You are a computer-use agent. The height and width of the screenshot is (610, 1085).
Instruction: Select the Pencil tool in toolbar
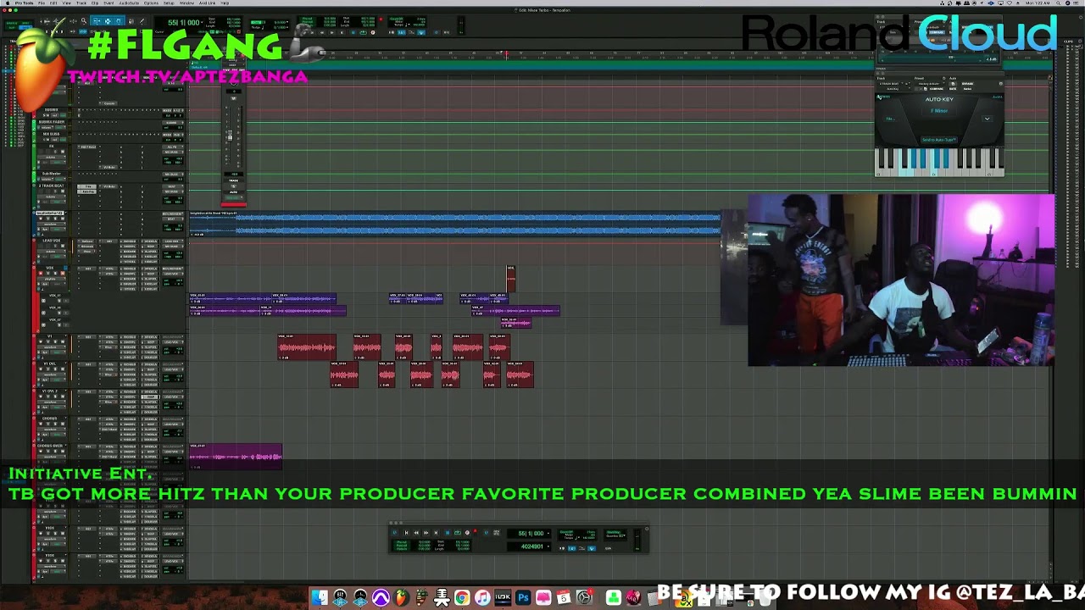[142, 21]
